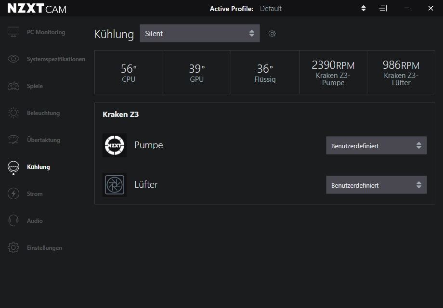This screenshot has width=443, height=308.
Task: Click the Kühlung cooling icon in sidebar
Action: point(13,167)
